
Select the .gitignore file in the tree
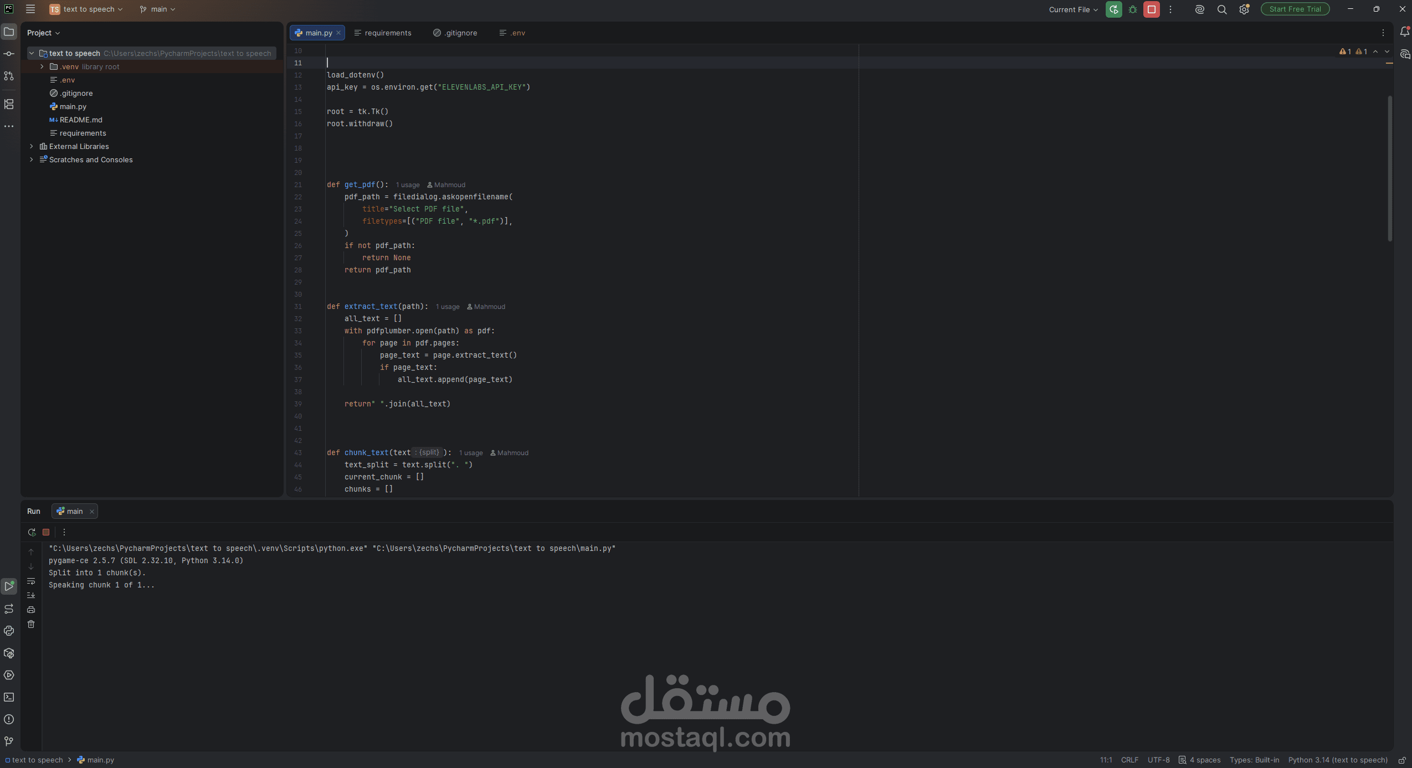pos(76,93)
